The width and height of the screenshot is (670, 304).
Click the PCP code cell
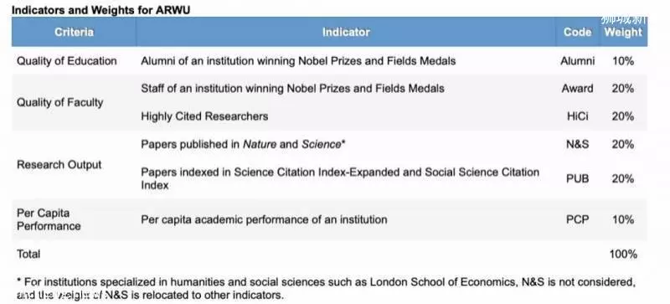(577, 219)
